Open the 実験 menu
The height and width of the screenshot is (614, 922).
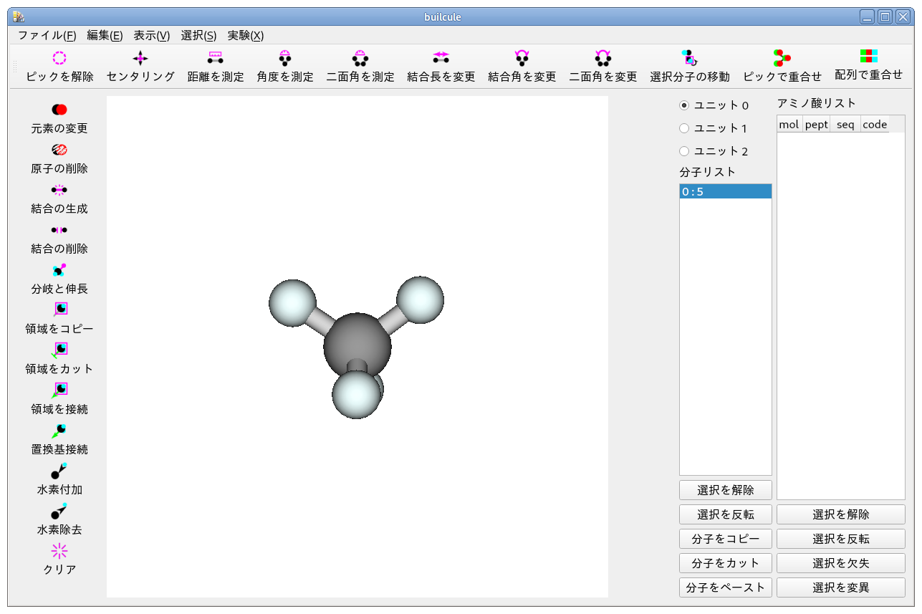(244, 35)
